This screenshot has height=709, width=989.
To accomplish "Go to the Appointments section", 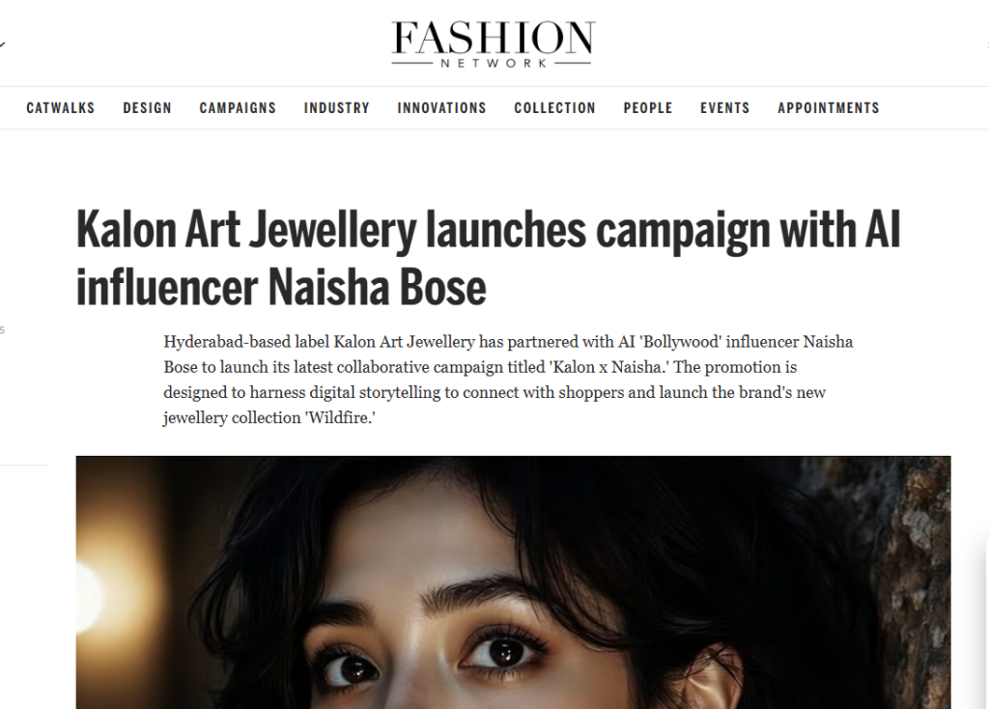I will point(829,108).
